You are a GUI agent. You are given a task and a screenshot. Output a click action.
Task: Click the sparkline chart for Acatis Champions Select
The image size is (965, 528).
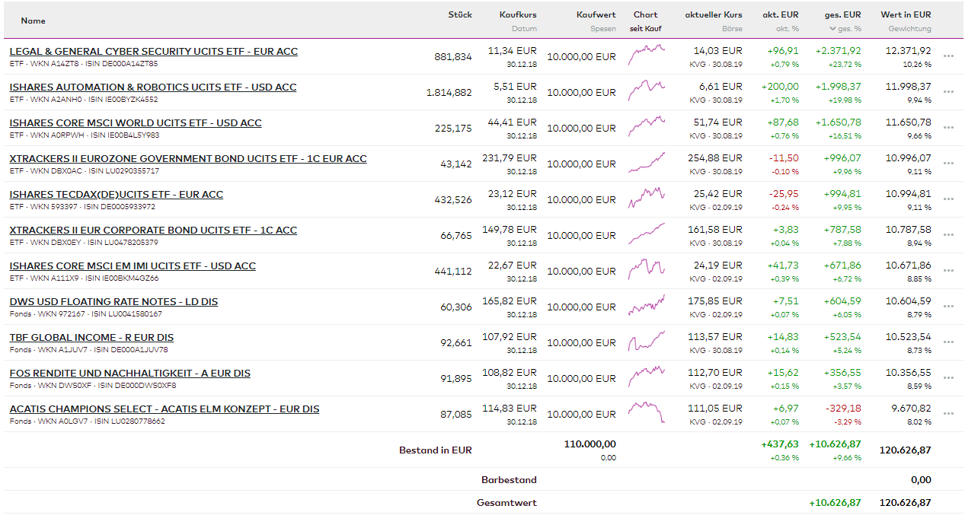tap(646, 413)
